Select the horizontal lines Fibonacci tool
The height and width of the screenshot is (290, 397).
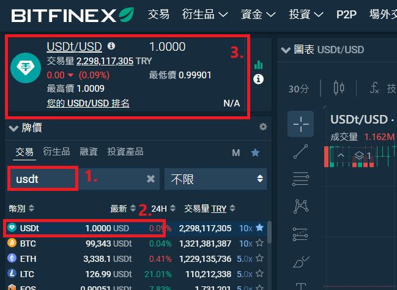pos(300,179)
